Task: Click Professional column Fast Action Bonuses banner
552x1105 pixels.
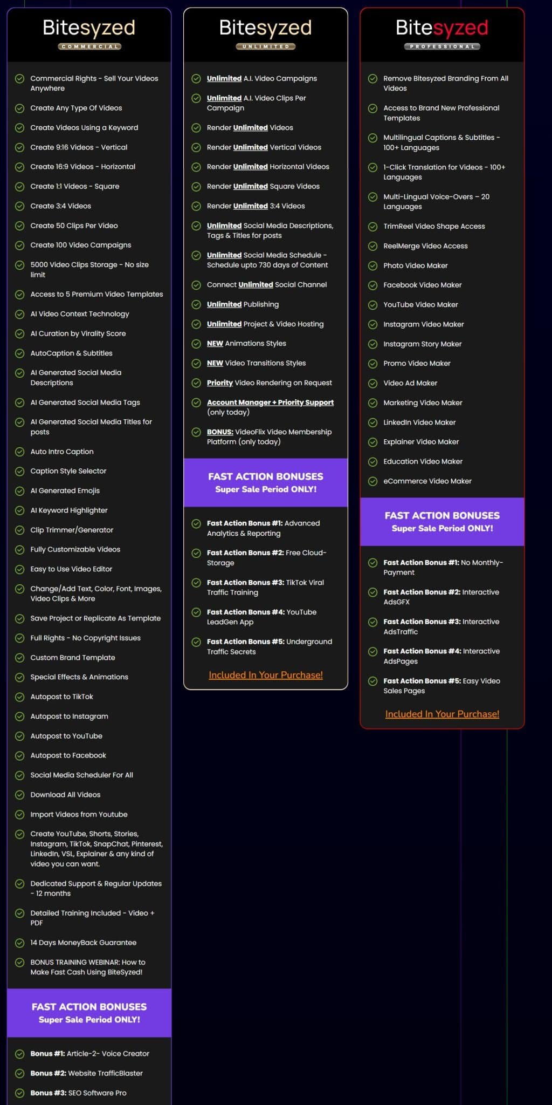Action: 442,522
